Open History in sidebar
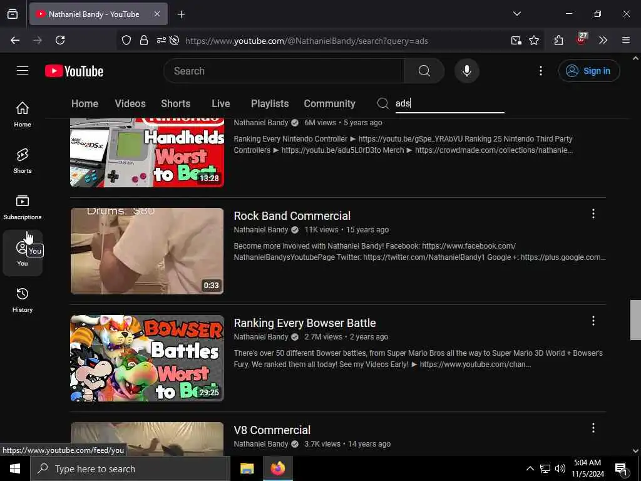This screenshot has height=481, width=641. tap(23, 300)
